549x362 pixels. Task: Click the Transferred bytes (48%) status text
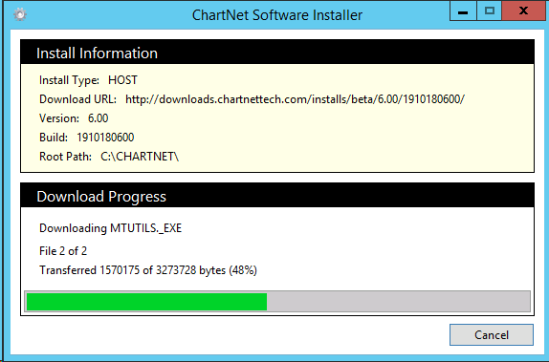(x=148, y=270)
